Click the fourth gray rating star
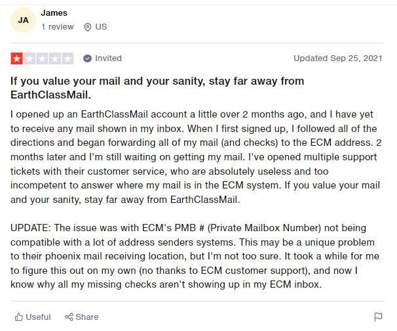Screen dimensions: 397x331 55,58
